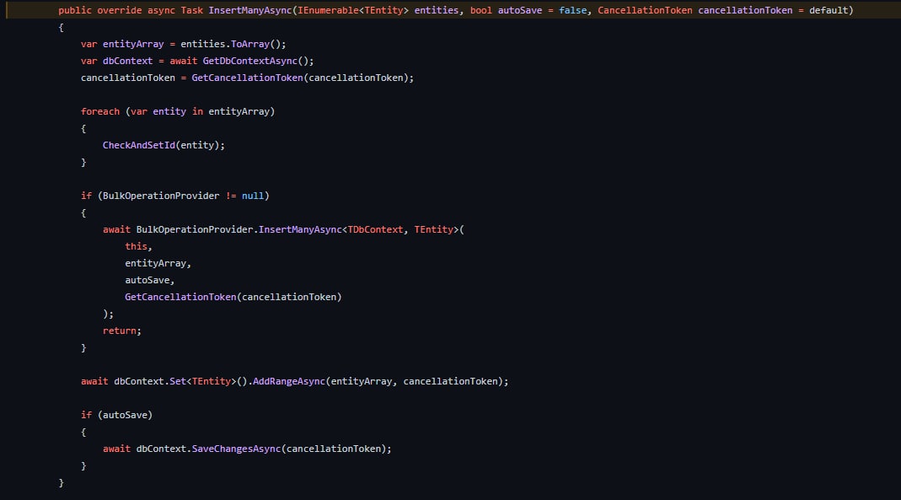Click 'entityArray' in the var declaration

133,44
